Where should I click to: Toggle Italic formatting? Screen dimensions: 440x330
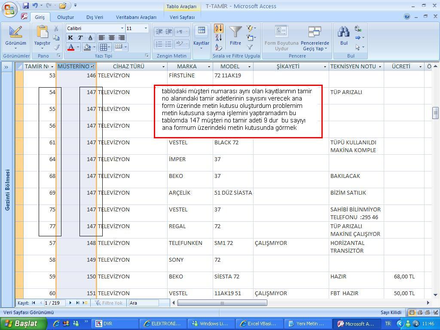click(x=80, y=38)
